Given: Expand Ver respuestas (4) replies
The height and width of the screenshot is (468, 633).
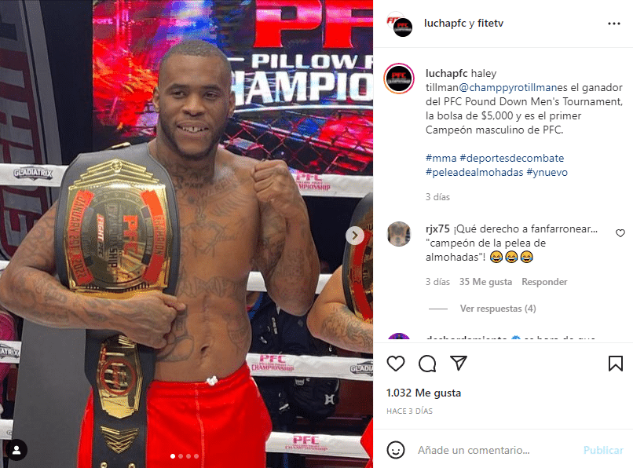Looking at the screenshot, I should tap(498, 309).
